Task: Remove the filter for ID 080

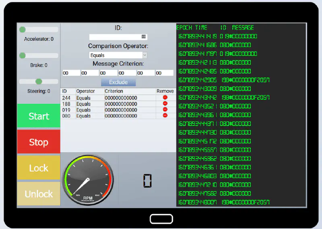Action: pyautogui.click(x=165, y=116)
